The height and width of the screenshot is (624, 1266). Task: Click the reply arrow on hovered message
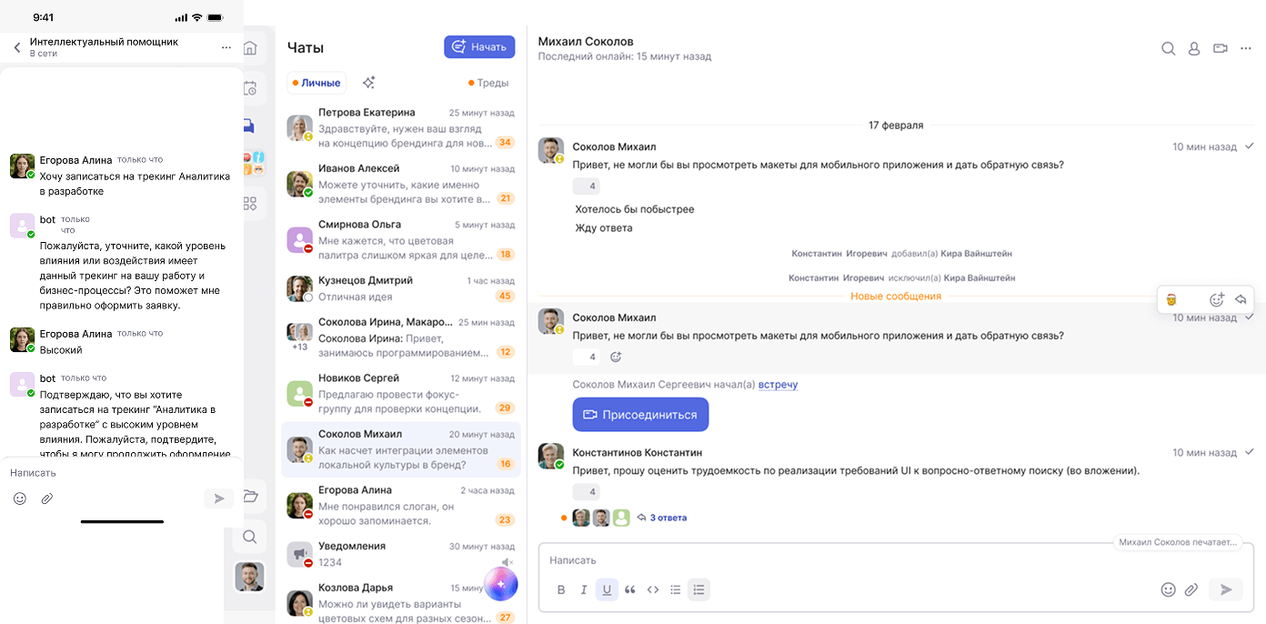click(x=1241, y=299)
